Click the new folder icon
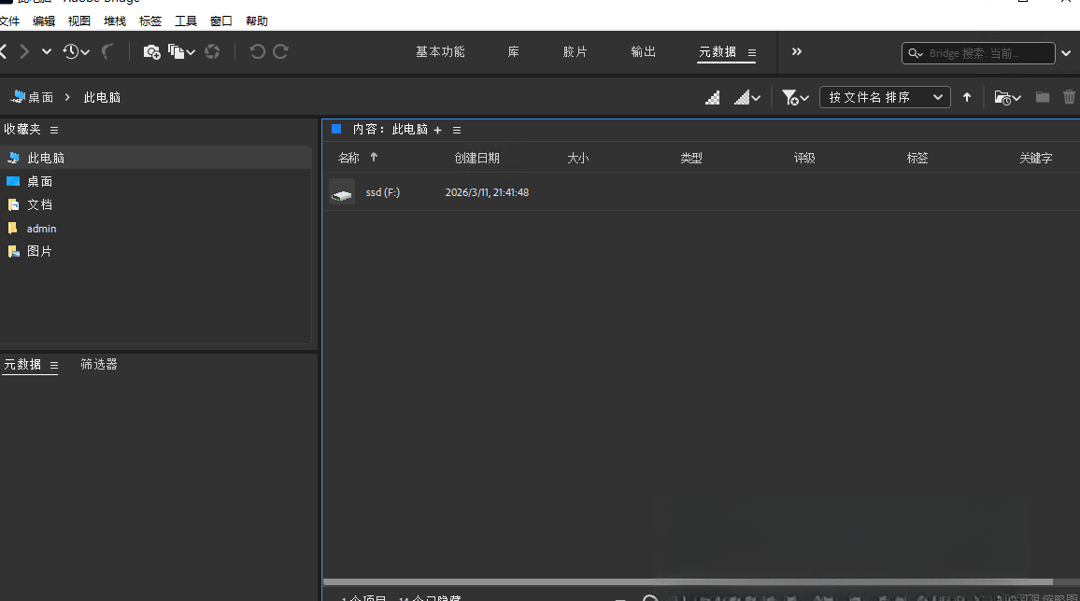This screenshot has width=1080, height=601. pos(1043,98)
